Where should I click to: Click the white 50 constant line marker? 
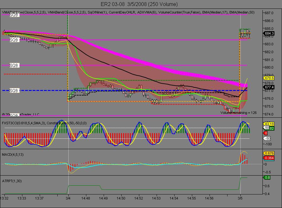[x=267, y=127]
